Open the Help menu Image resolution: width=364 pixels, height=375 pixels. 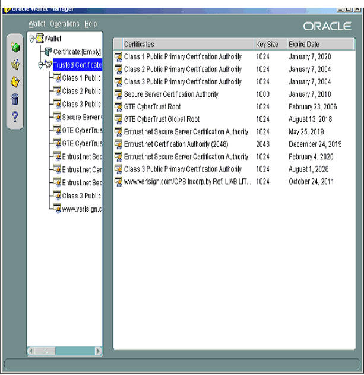[91, 24]
